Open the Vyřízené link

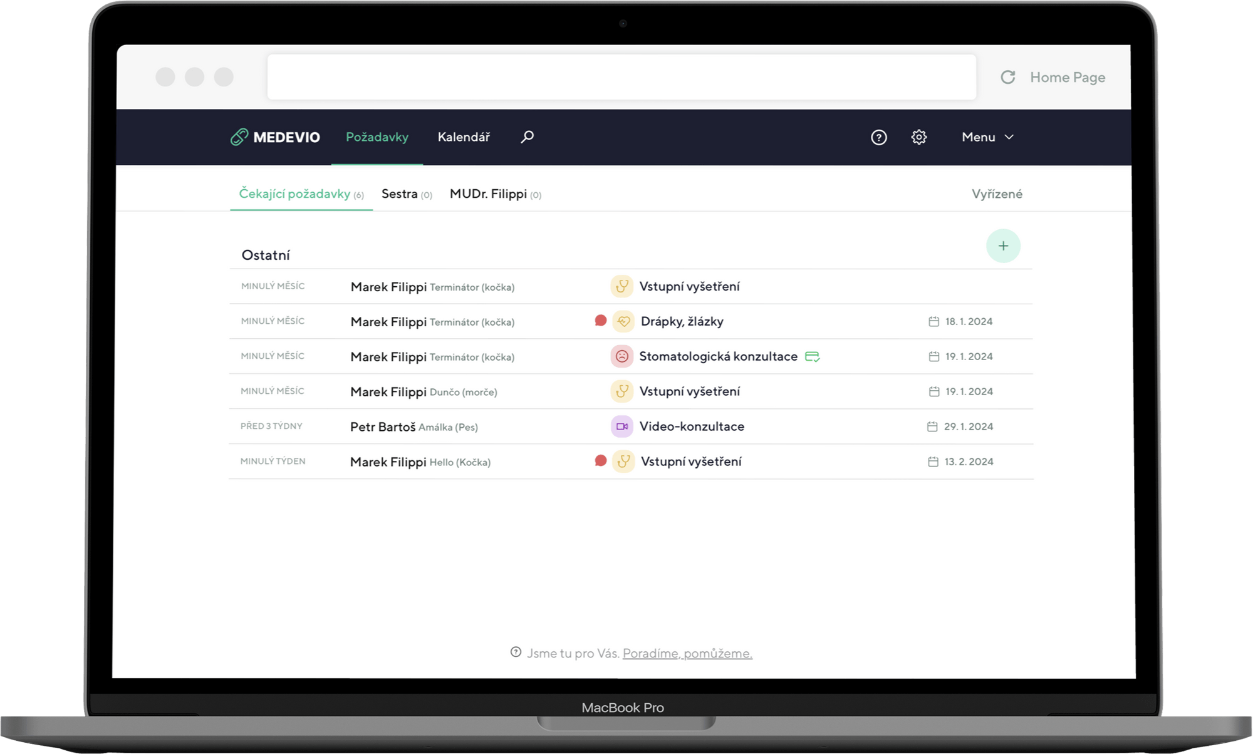(x=996, y=194)
